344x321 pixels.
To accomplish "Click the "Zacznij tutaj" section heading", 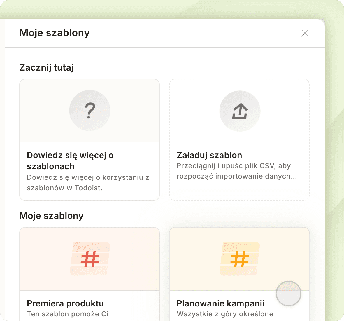I will pyautogui.click(x=46, y=68).
